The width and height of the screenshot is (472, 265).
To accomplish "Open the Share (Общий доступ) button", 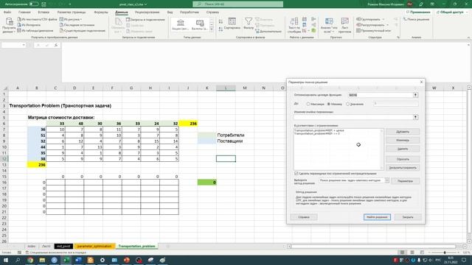I will (x=451, y=12).
